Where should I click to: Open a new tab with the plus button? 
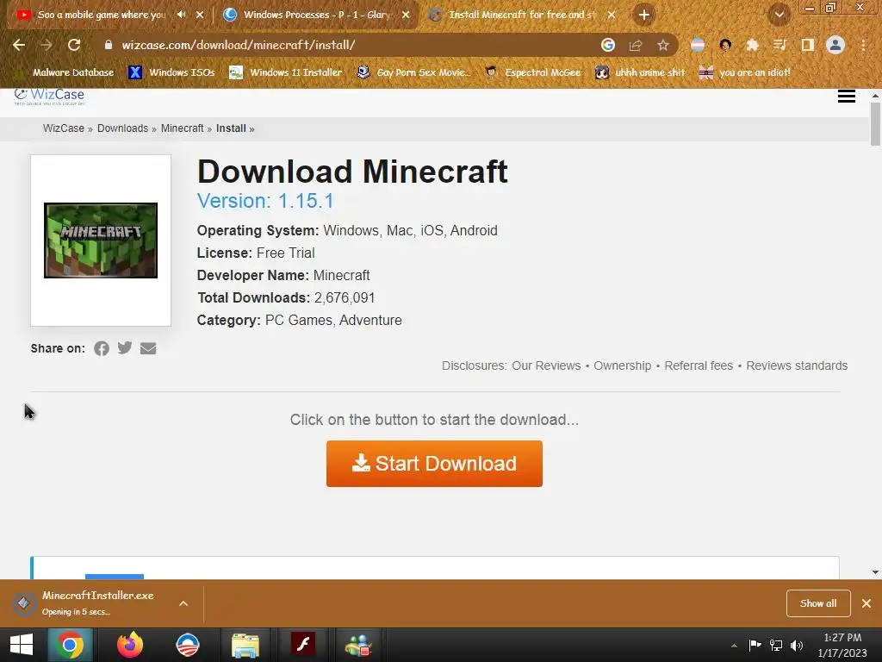[x=644, y=15]
